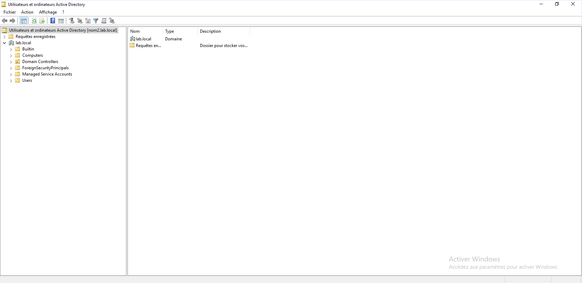Toggle the Action pane show/hide icon

(61, 21)
